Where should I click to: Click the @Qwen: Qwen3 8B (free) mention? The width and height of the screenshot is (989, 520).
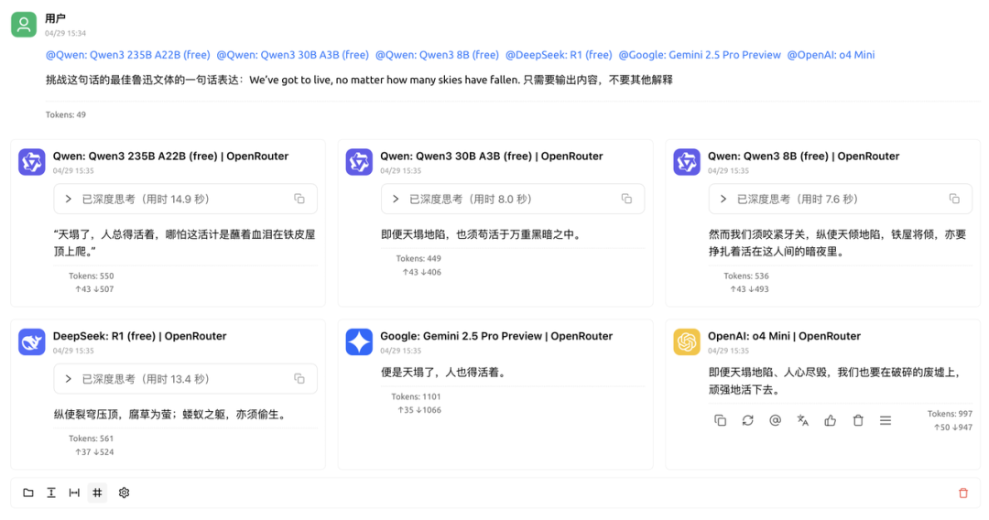(437, 55)
